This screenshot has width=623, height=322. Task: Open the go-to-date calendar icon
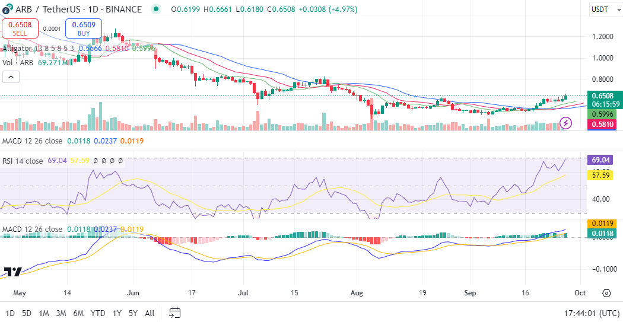[x=175, y=313]
